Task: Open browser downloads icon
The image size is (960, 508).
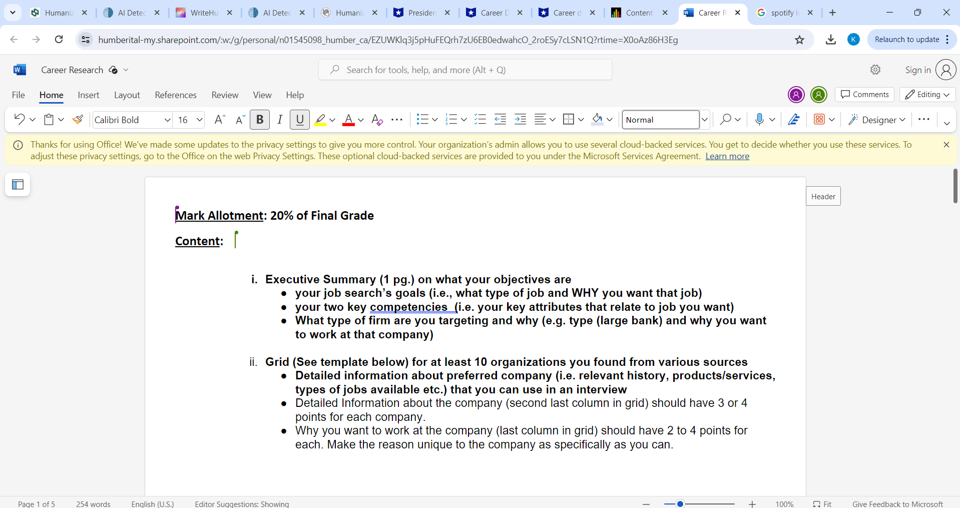Action: click(x=831, y=40)
